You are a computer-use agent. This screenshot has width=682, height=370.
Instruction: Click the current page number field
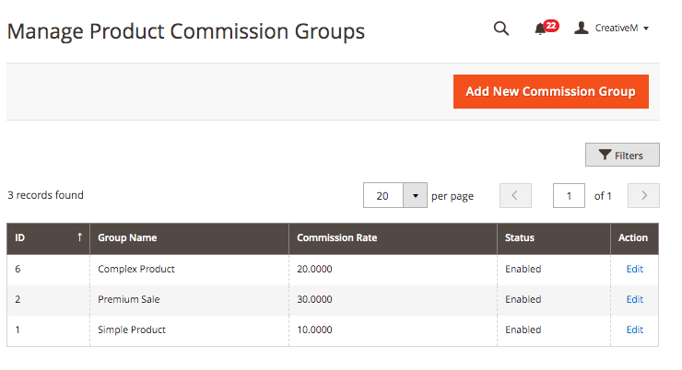coord(569,196)
